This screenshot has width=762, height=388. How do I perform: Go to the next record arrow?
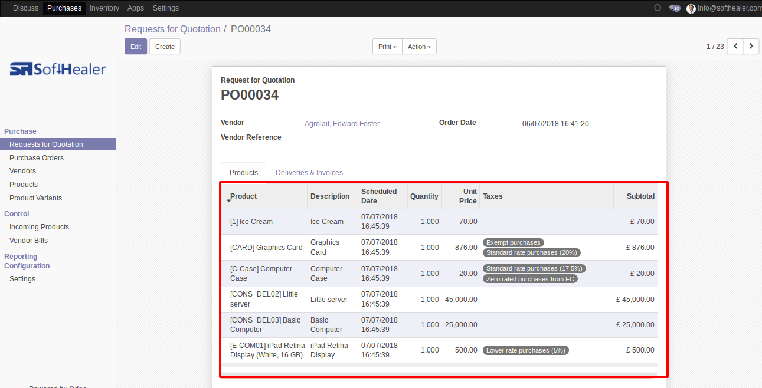point(751,46)
